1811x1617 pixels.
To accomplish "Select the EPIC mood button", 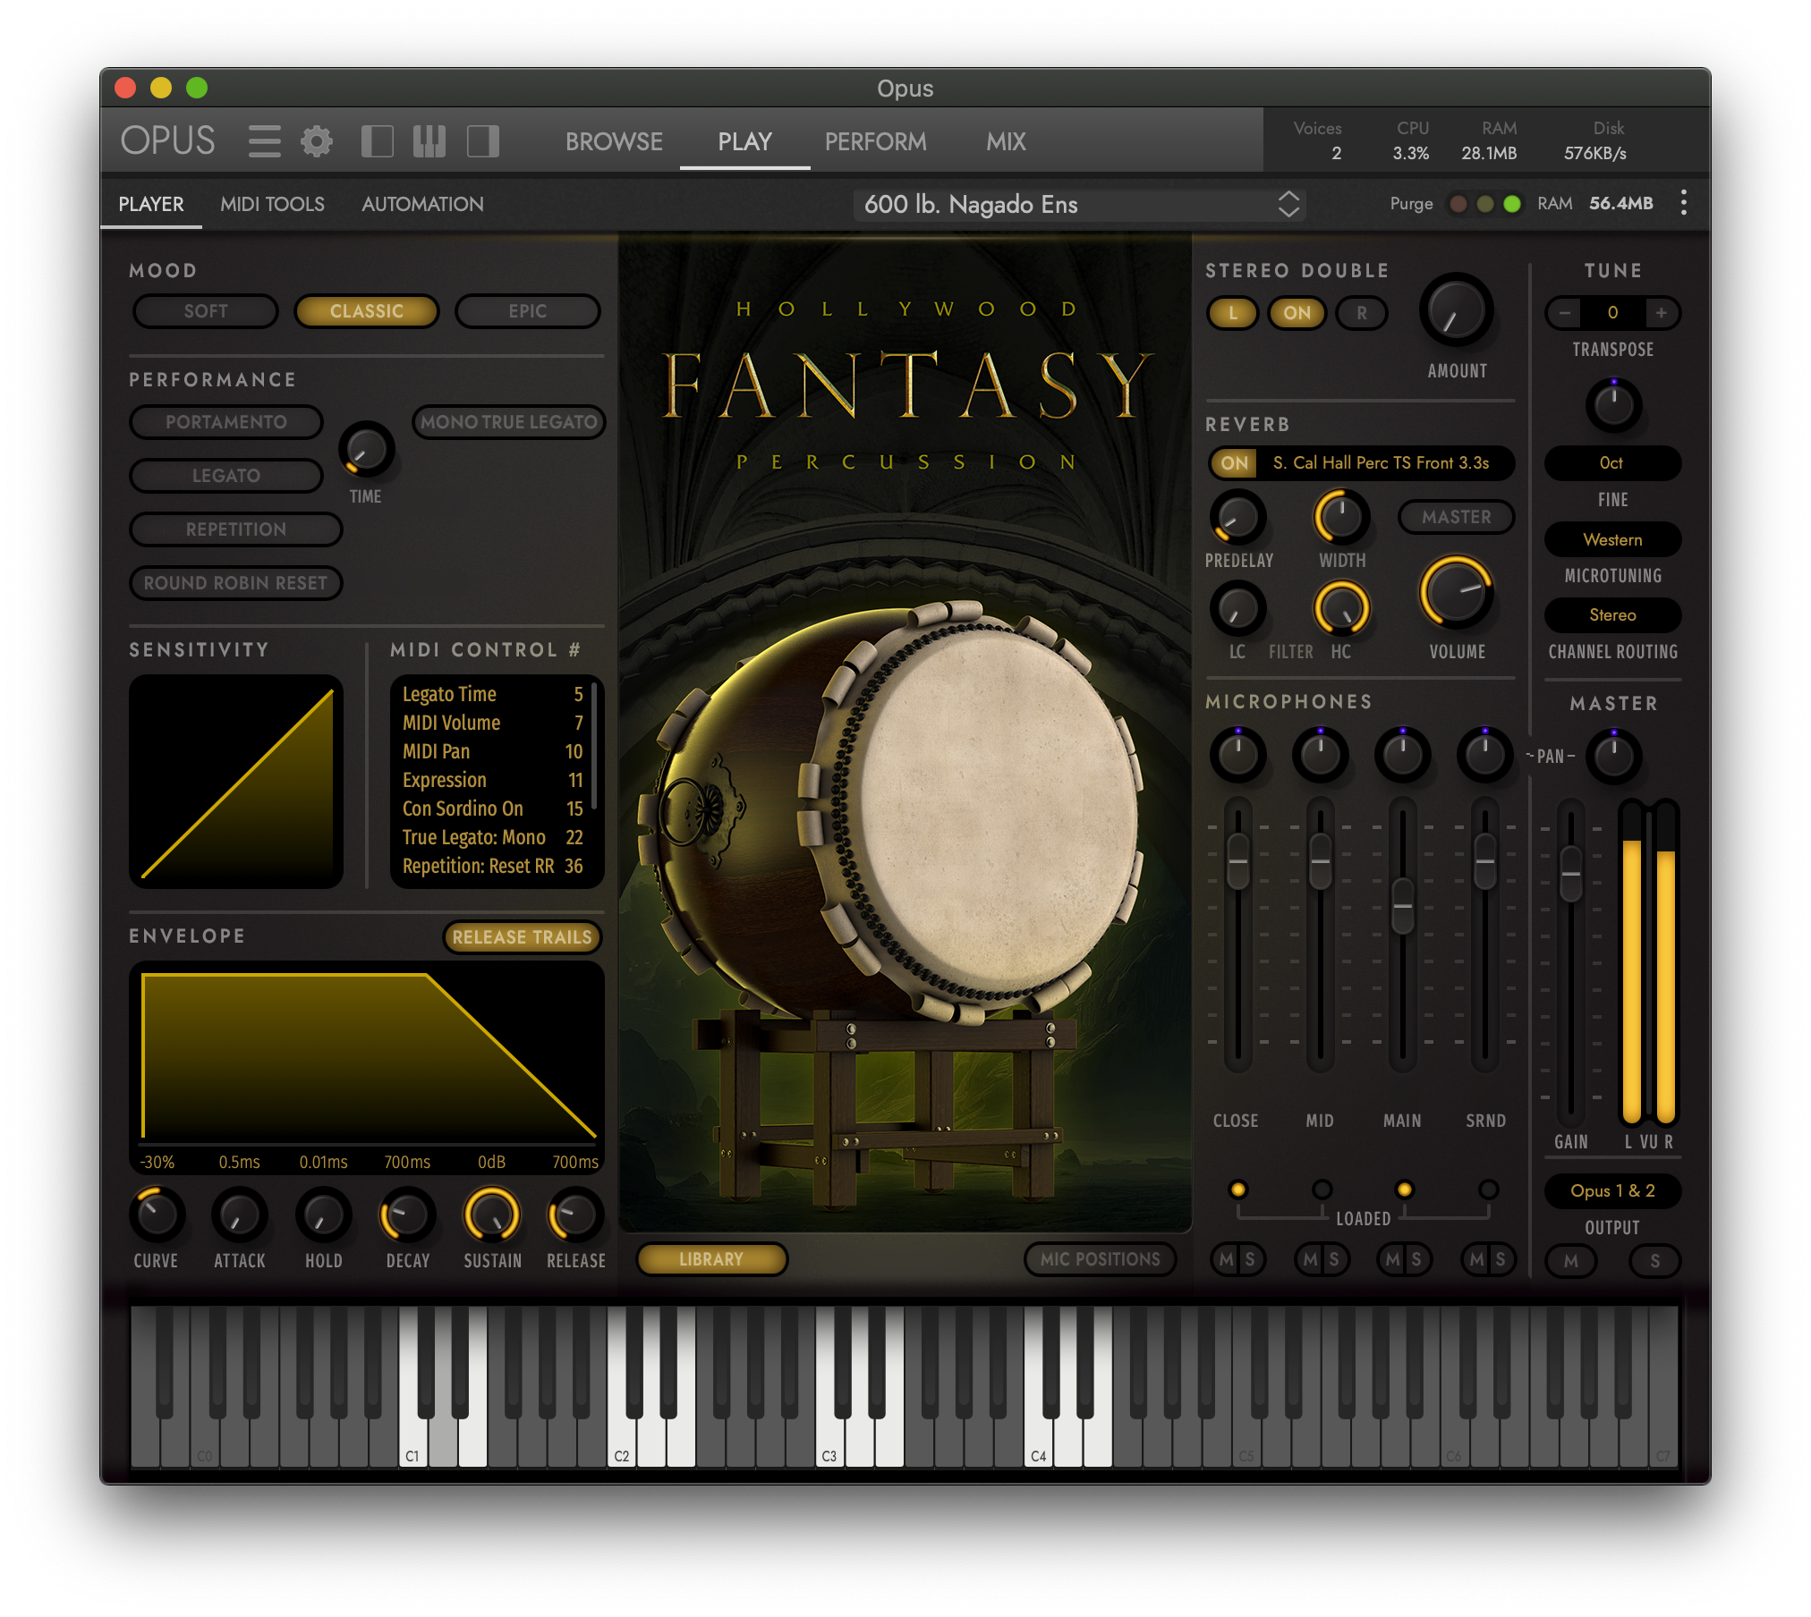I will (527, 311).
